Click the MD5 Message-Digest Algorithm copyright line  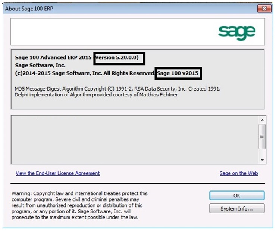(117, 89)
